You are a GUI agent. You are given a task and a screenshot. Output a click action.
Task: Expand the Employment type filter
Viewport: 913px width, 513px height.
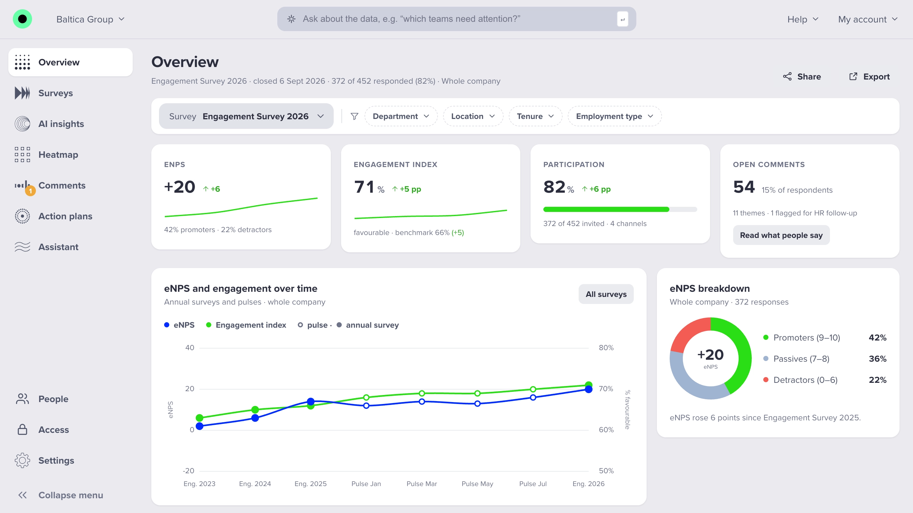(615, 116)
